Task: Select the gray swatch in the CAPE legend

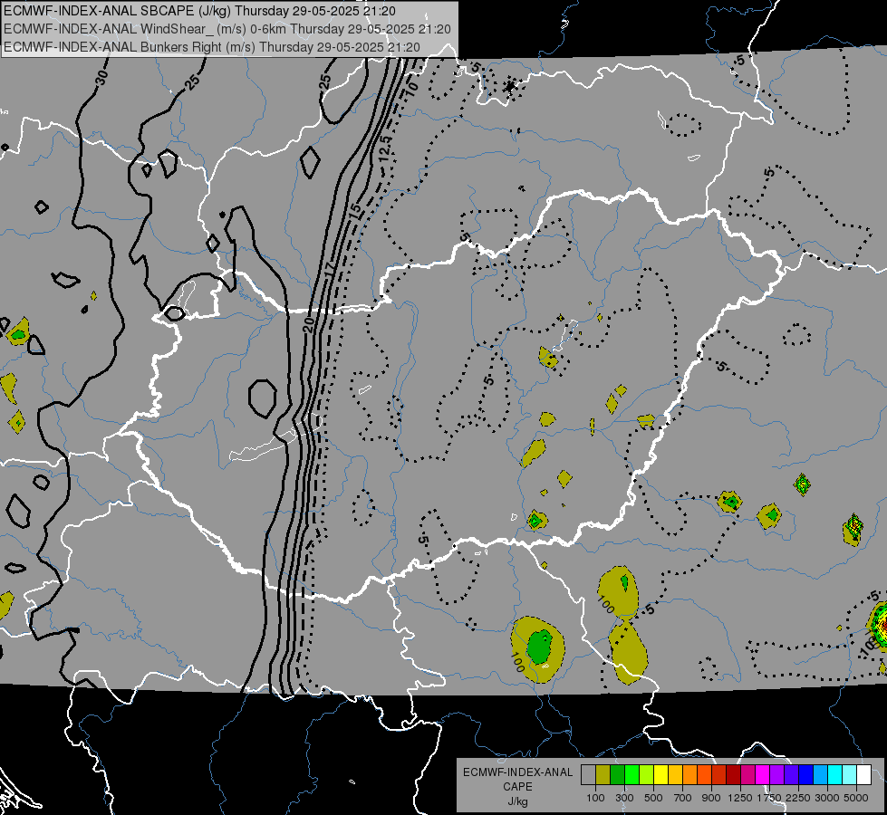Action: point(588,774)
